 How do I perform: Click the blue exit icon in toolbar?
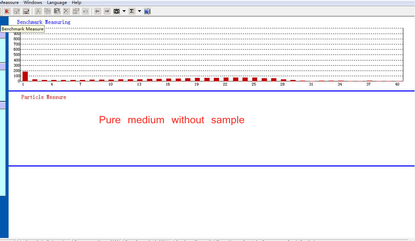click(147, 11)
